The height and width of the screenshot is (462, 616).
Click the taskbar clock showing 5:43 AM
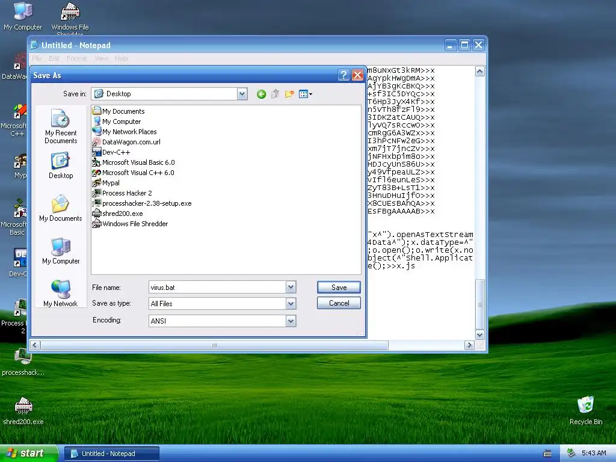pyautogui.click(x=594, y=453)
